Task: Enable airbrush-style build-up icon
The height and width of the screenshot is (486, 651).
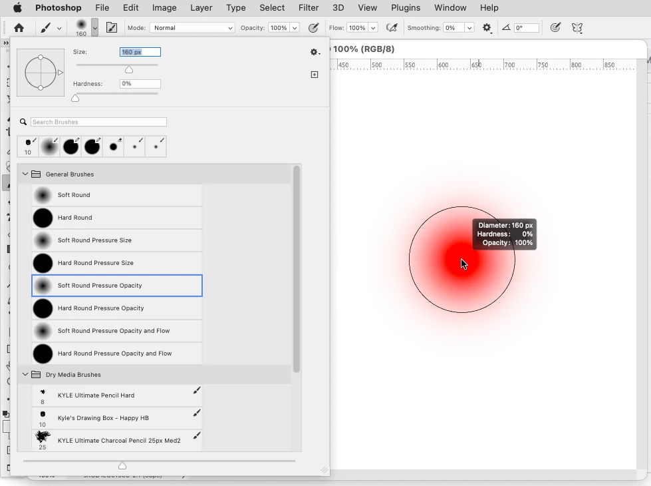Action: click(x=392, y=28)
